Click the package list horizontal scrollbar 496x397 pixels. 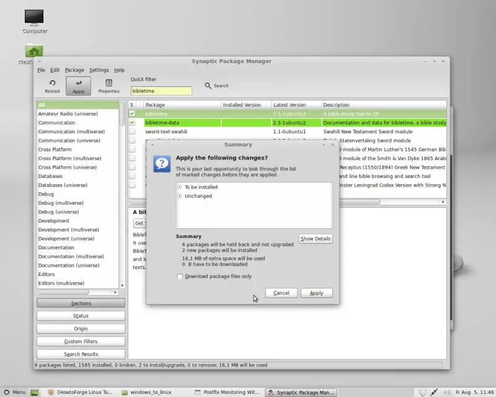(255, 202)
